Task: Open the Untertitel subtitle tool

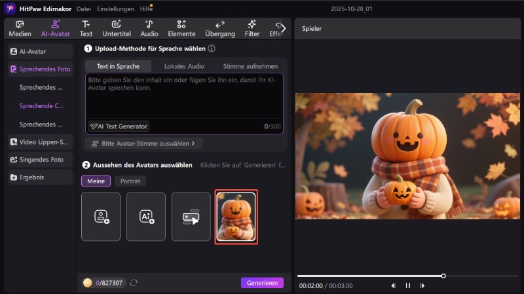Action: (x=117, y=28)
